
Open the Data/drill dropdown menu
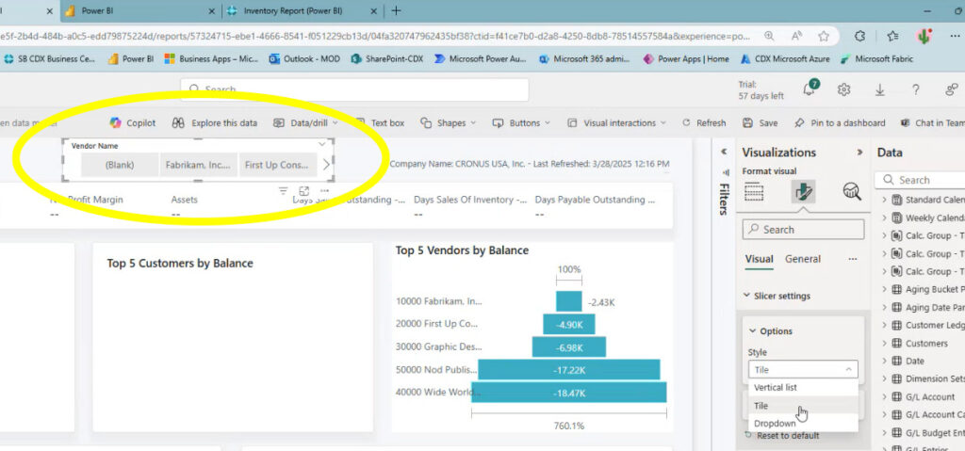pos(306,123)
